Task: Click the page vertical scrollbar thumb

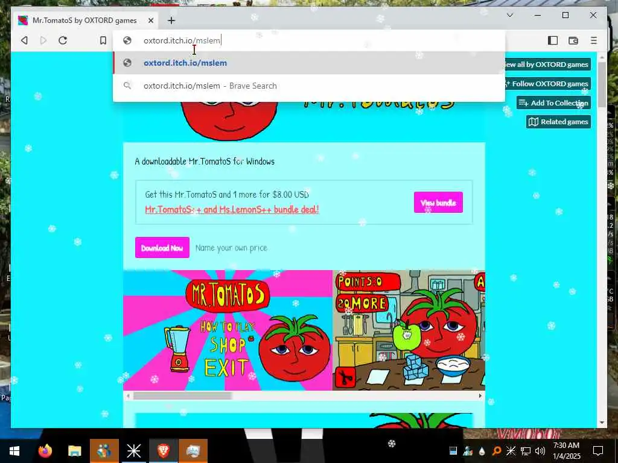Action: pos(602,84)
